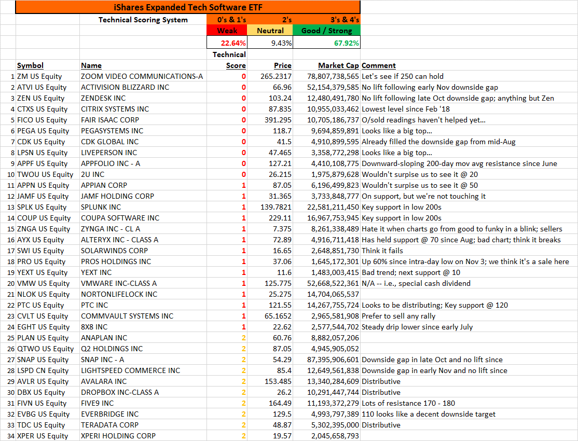Image resolution: width=578 pixels, height=441 pixels.
Task: Click ZOOM VIDEO COMMUNICATIONS-A name cell
Action: [x=142, y=76]
